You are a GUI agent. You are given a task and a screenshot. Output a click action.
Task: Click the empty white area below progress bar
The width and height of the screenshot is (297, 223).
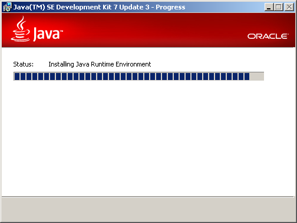(148, 137)
